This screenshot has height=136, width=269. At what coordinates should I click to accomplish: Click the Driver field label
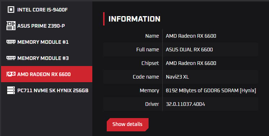click(152, 104)
